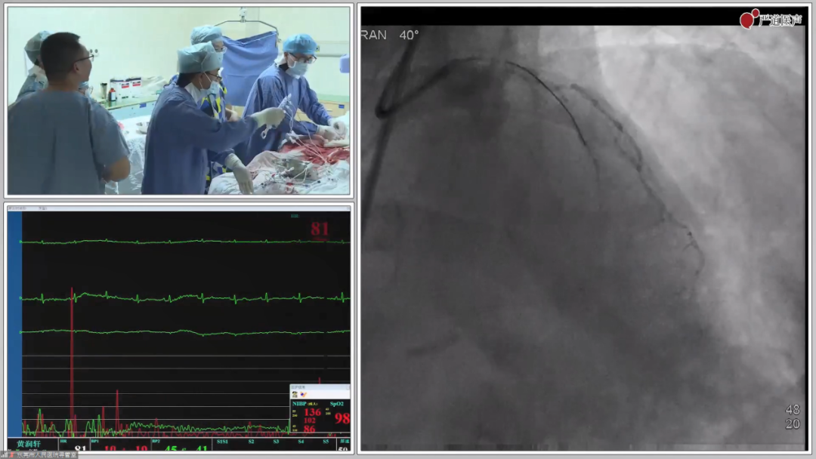Image resolution: width=816 pixels, height=459 pixels.
Task: Click the first icon in the NIBP popup toolbar
Action: (295, 394)
